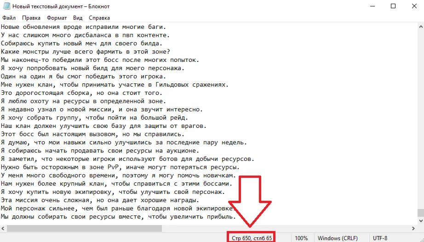Click the window title 'Новый текстовый документ – Блокнот'
The width and height of the screenshot is (424, 242).
[x=61, y=6]
